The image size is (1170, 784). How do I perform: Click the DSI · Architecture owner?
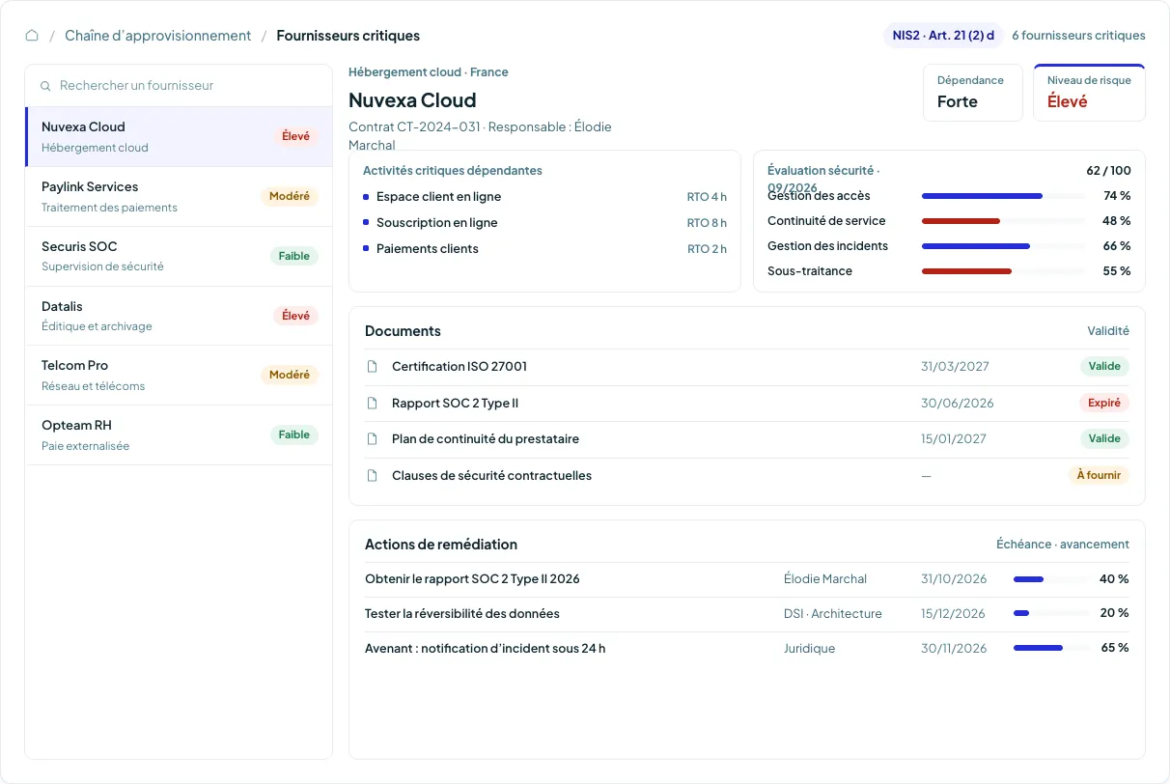[x=833, y=614]
